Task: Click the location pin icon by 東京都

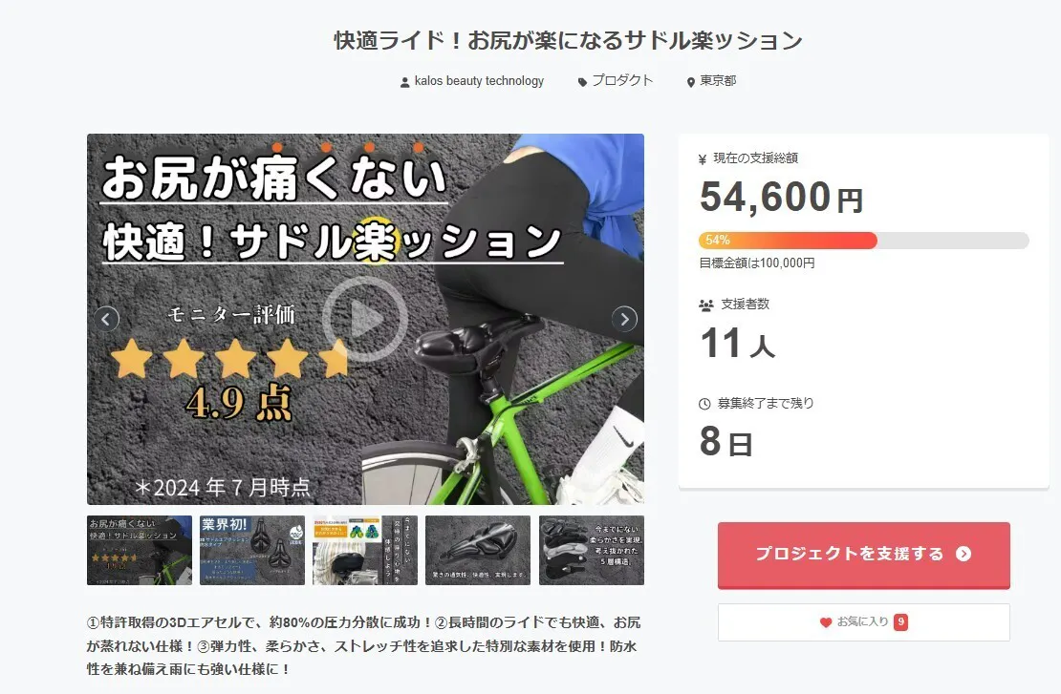Action: click(x=691, y=82)
